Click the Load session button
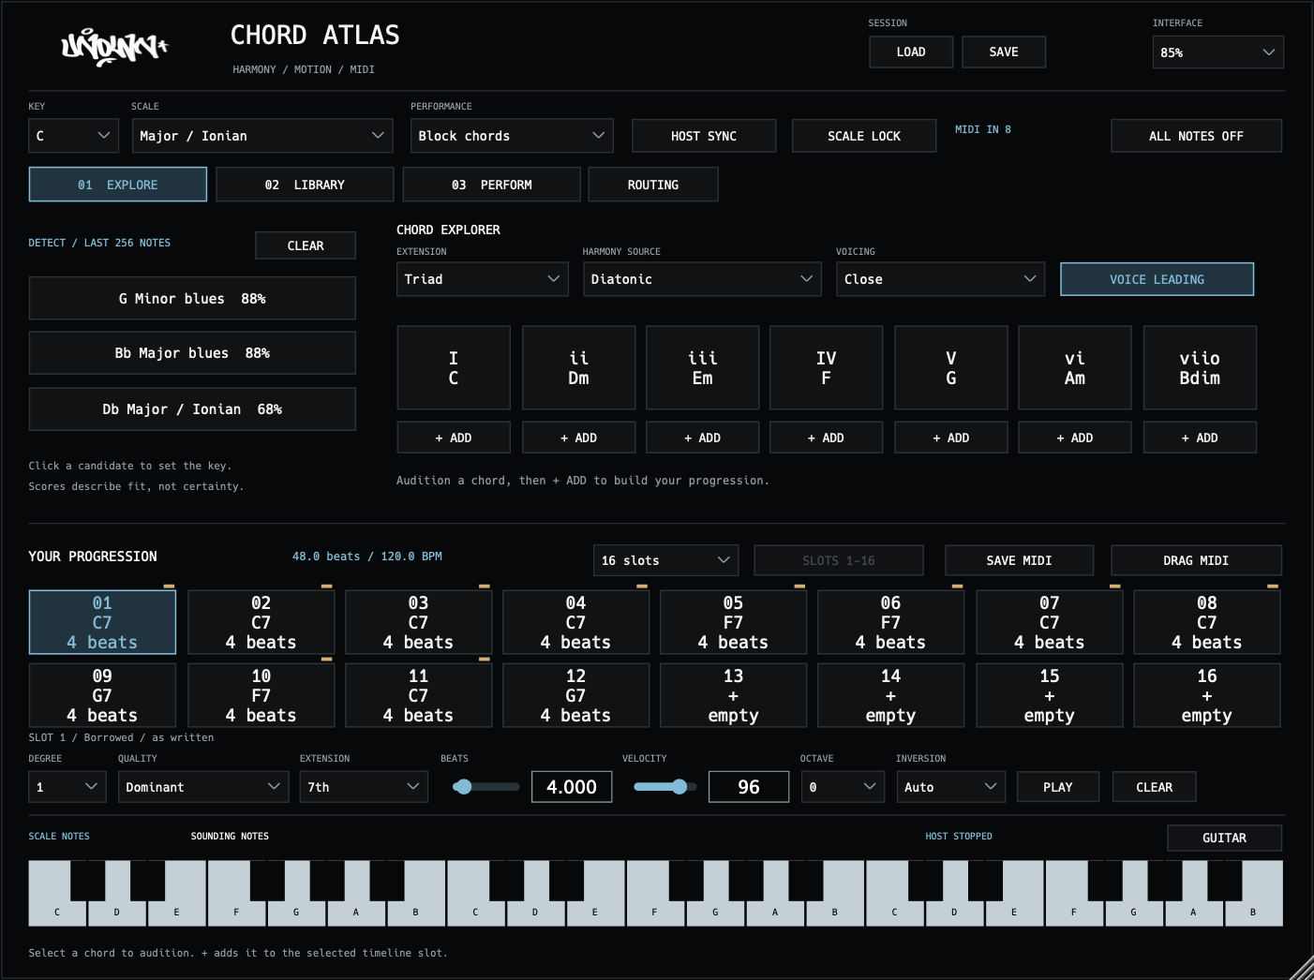The height and width of the screenshot is (980, 1314). [911, 52]
